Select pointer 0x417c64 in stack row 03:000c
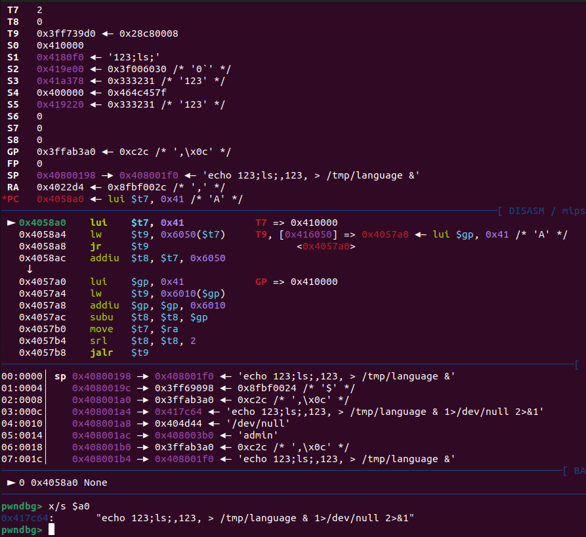586x537 pixels. click(x=178, y=412)
